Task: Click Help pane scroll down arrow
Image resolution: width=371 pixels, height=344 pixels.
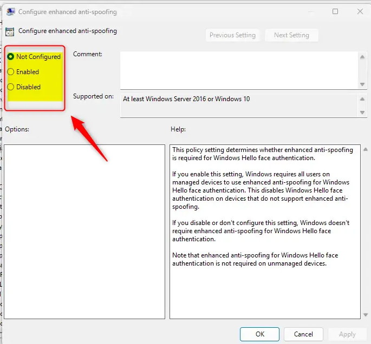Action: point(366,315)
